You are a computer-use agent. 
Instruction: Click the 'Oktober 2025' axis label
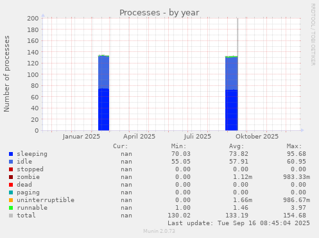(257, 137)
